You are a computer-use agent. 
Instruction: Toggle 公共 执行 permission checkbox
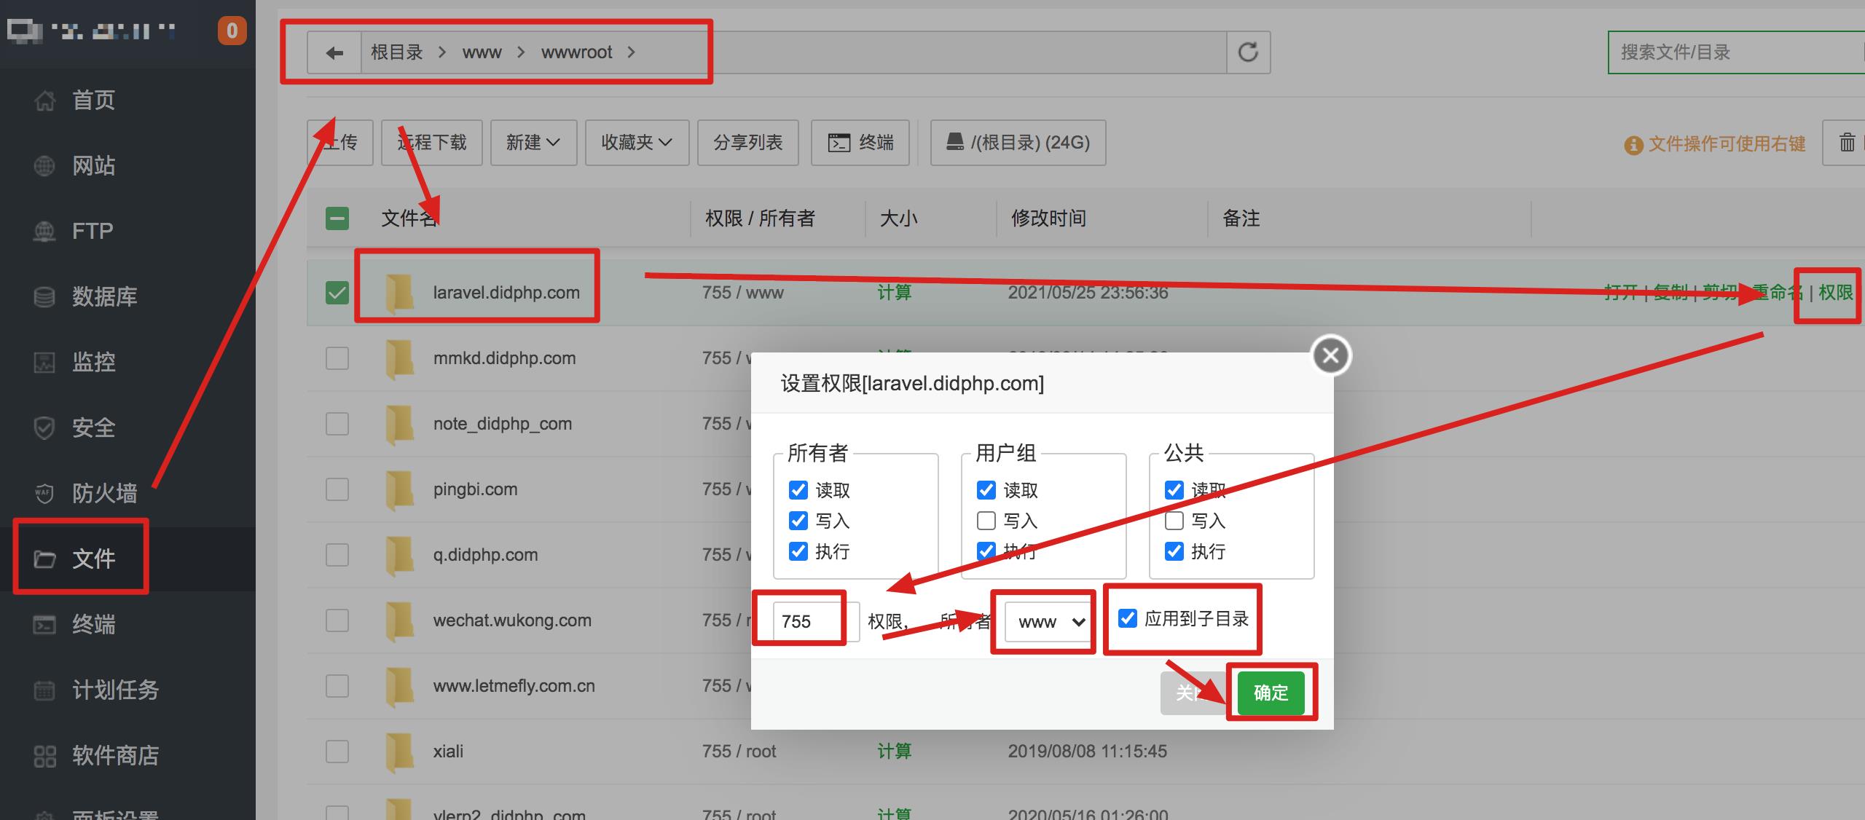(1174, 551)
